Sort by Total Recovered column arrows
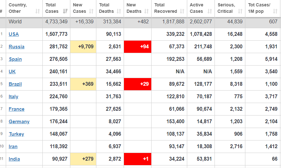Screen dimensions: 281x168 pos(182,11)
